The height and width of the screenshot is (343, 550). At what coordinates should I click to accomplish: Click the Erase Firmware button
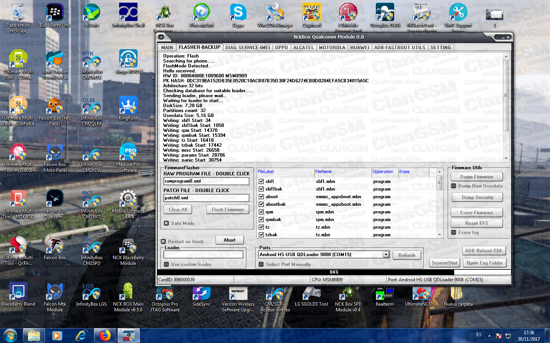point(477,213)
